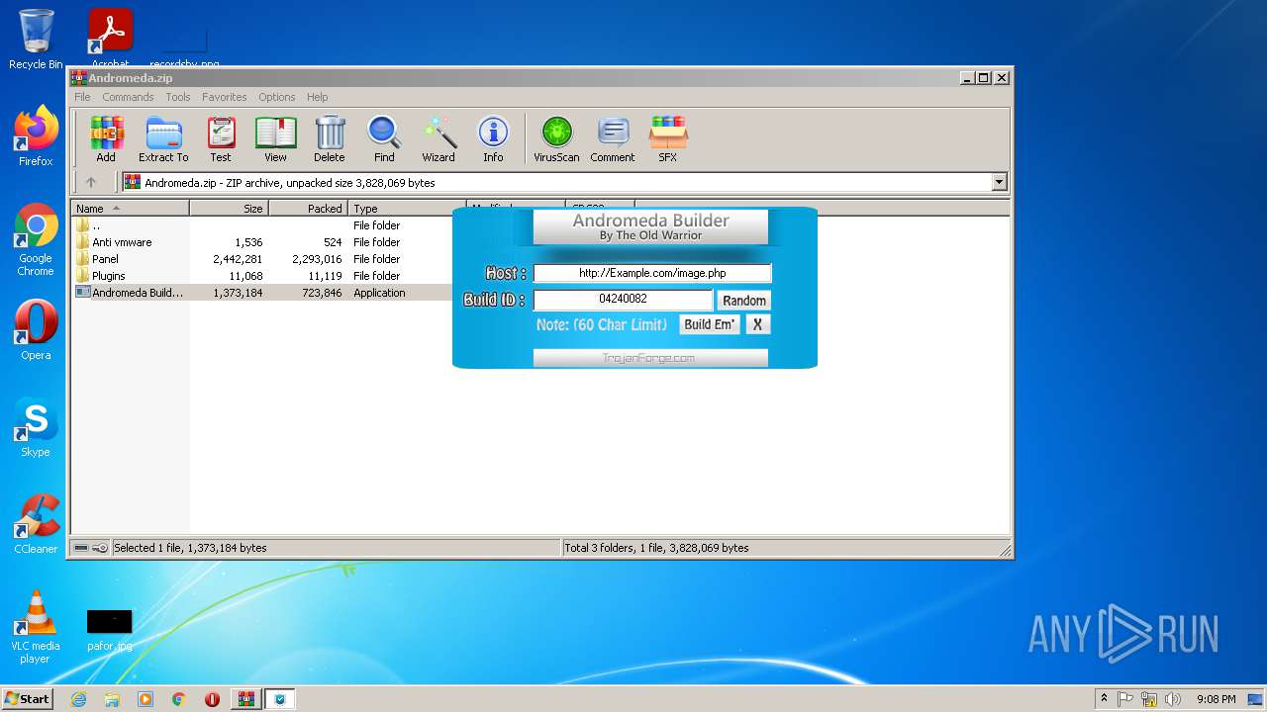Click the Extract To toolbar icon
Viewport: 1267px width, 712px height.
click(x=163, y=138)
